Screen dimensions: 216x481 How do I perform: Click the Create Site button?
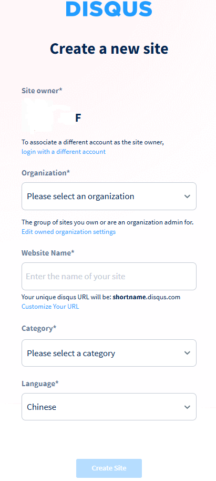coord(109,468)
